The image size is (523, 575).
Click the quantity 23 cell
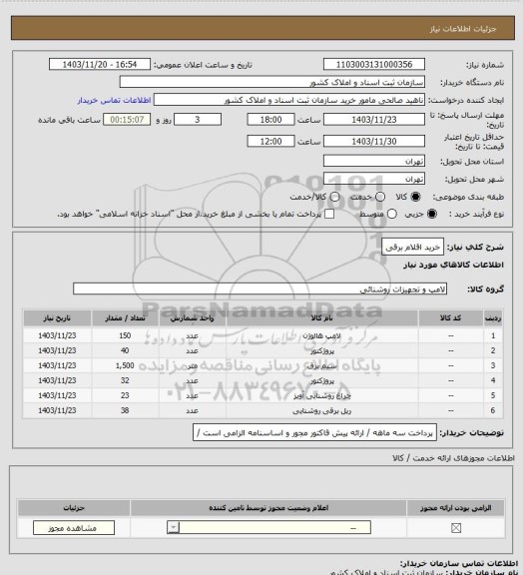125,395
